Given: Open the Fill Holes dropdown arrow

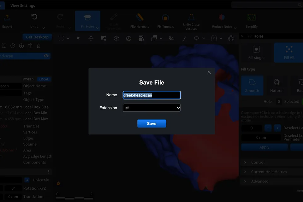Looking at the screenshot, I should point(98,28).
